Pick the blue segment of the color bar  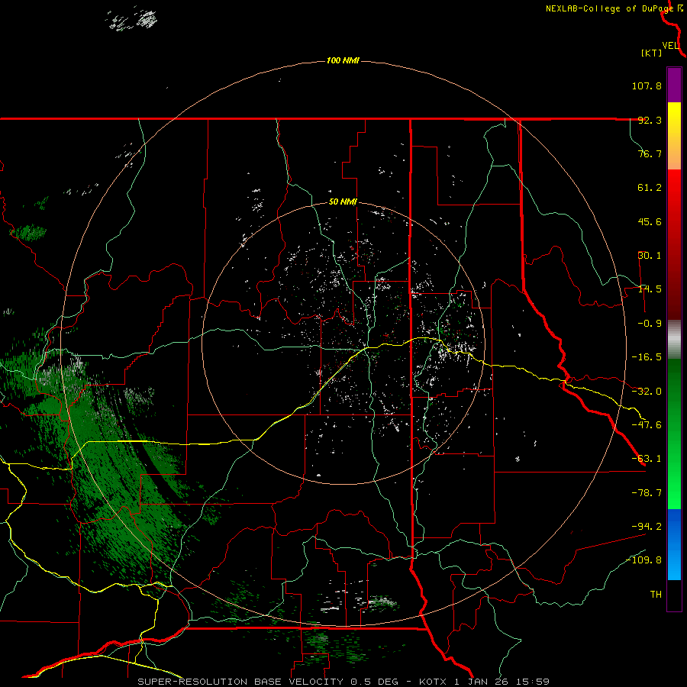[x=674, y=544]
